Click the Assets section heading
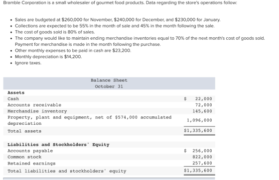The width and height of the screenshot is (279, 180). 16,92
